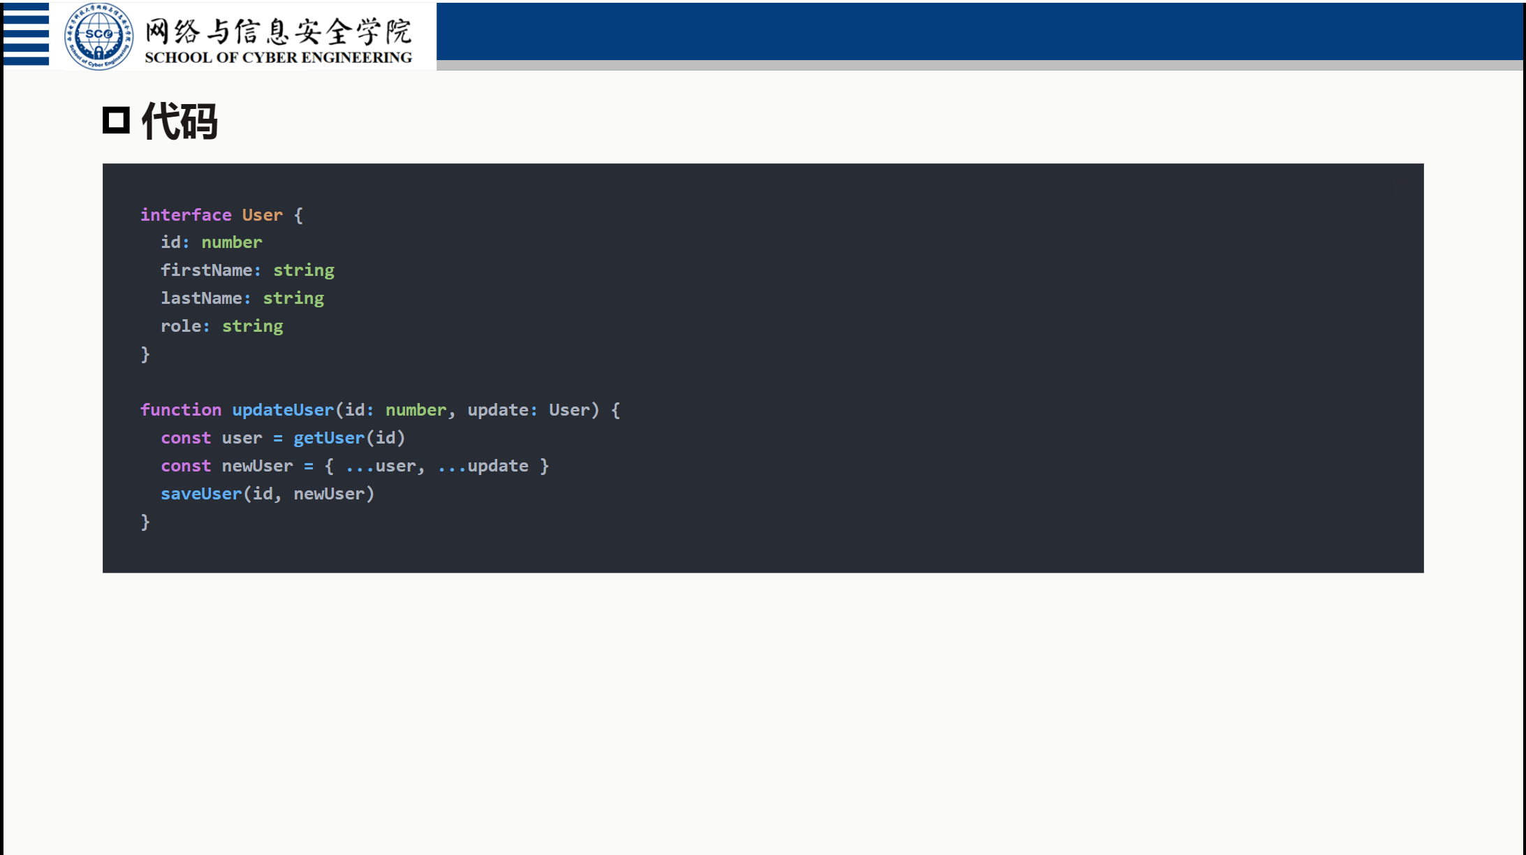Viewport: 1526px width, 855px height.
Task: Click the SCE school logo emblem
Action: pos(98,36)
